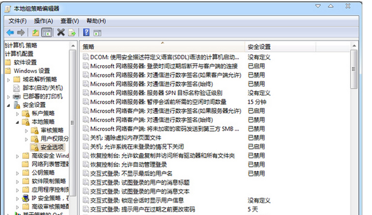Sort by the 策略 column header
372x215 pixels.
point(162,47)
